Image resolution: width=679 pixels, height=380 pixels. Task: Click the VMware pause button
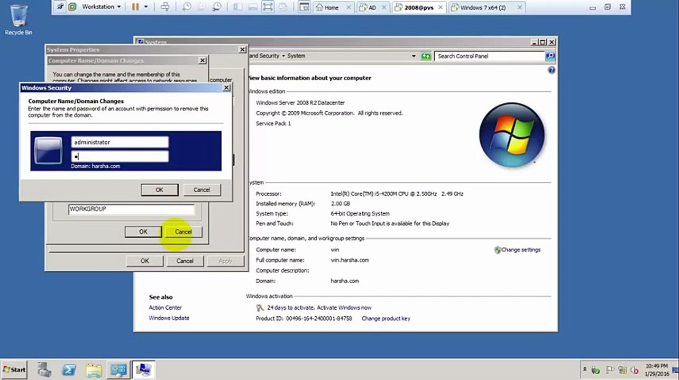point(135,7)
